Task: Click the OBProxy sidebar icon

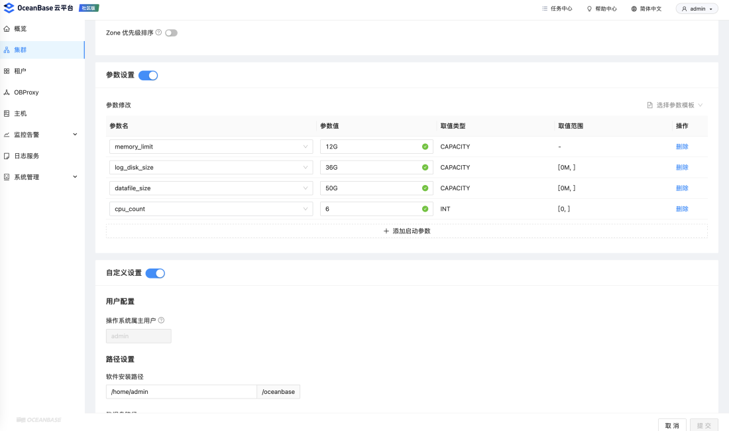Action: (x=7, y=93)
